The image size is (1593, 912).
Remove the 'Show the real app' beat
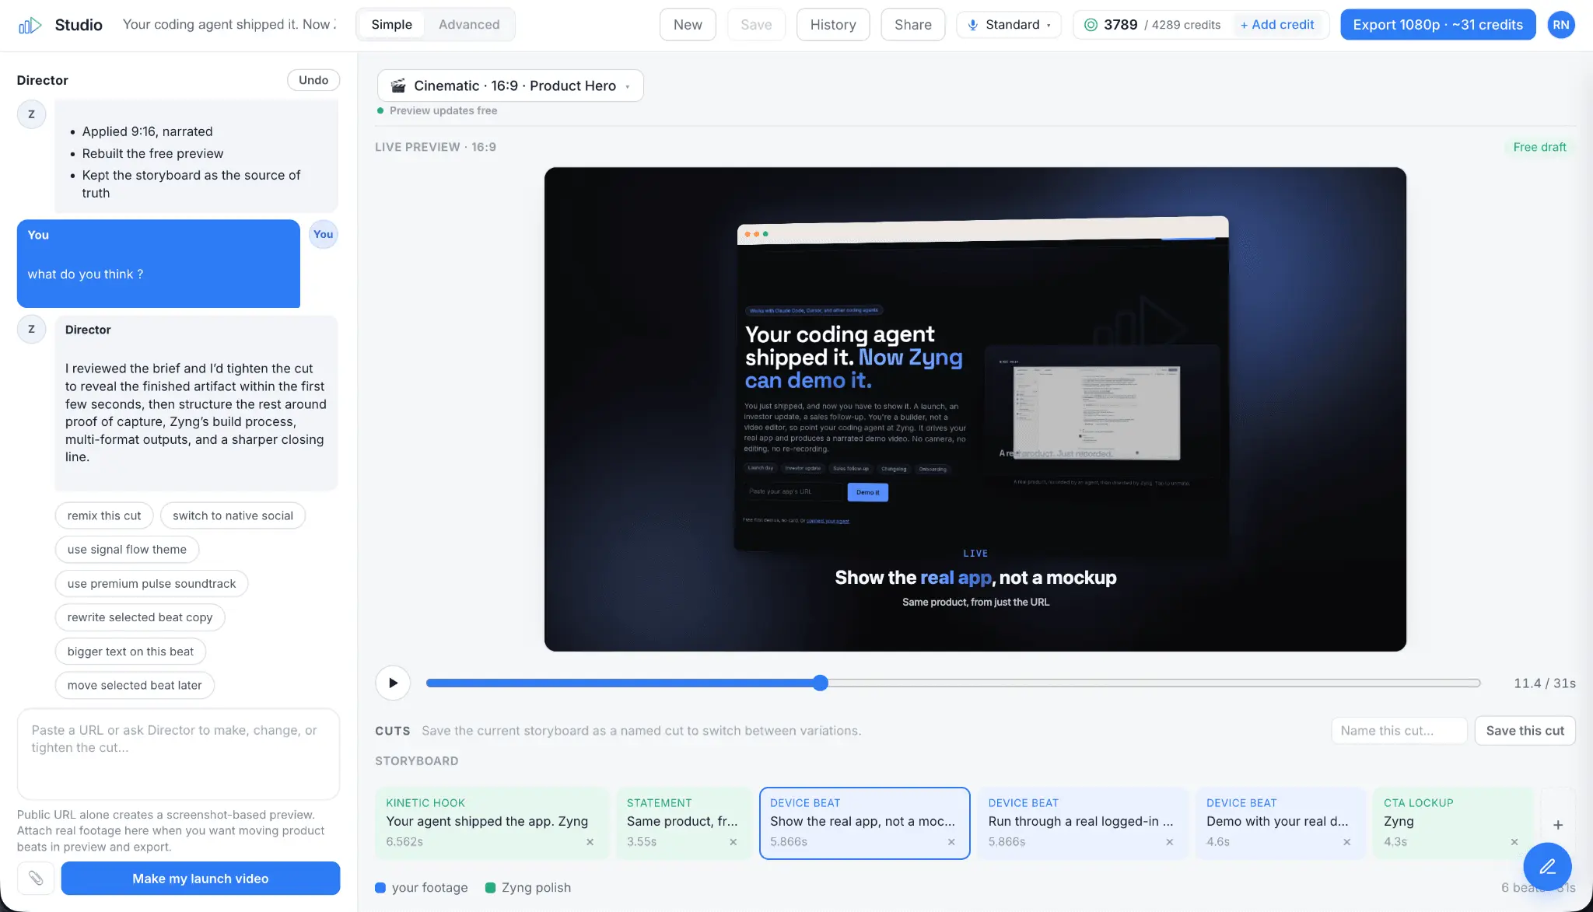(x=951, y=842)
